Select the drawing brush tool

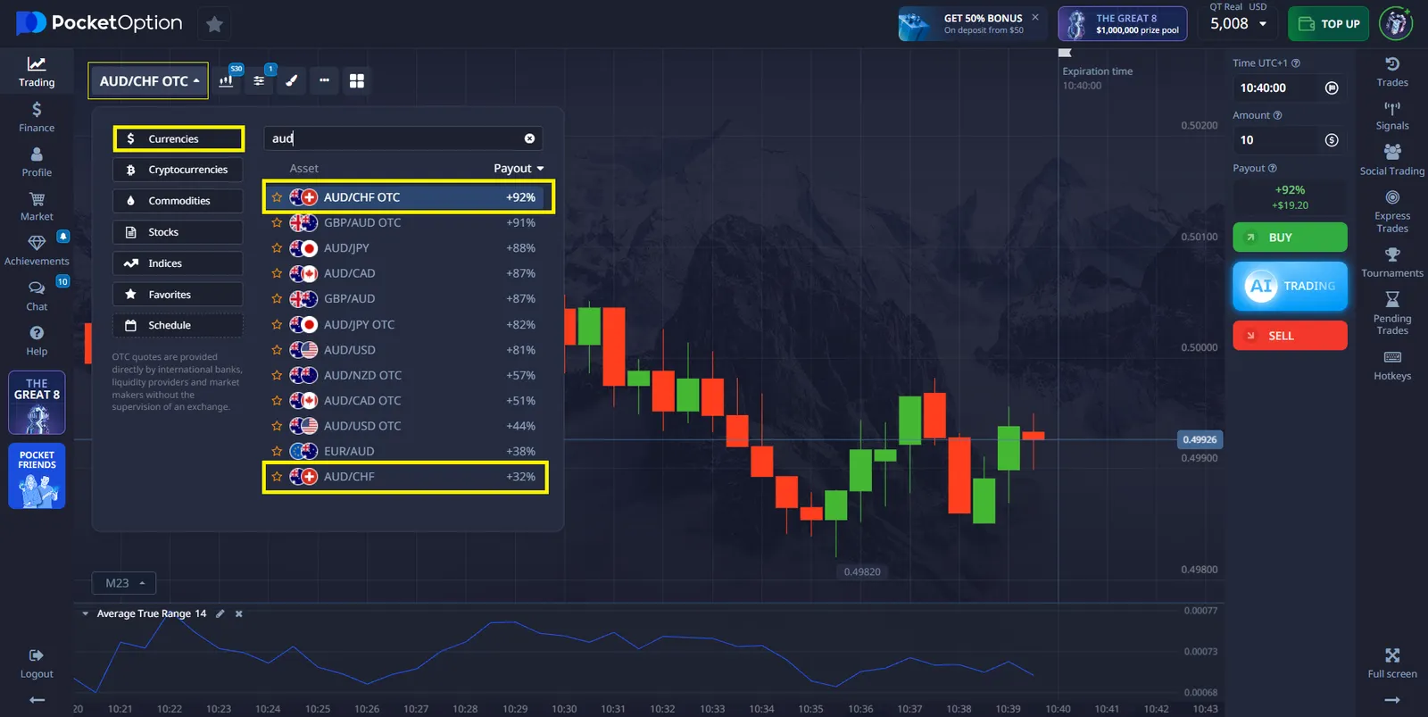pos(291,80)
